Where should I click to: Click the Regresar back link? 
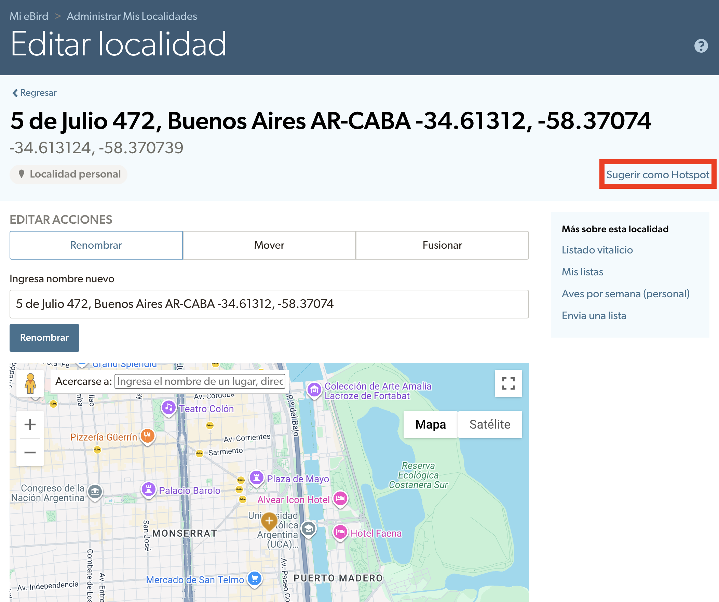34,93
